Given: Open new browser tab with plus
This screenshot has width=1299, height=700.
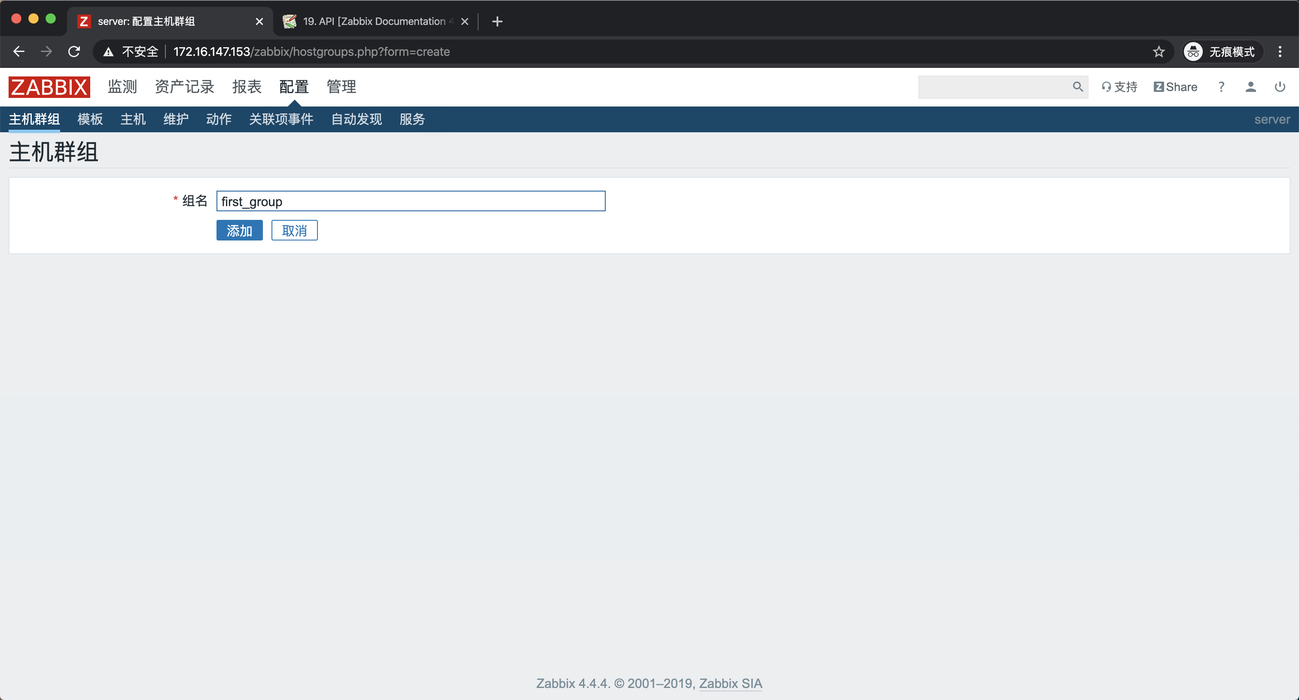Looking at the screenshot, I should pyautogui.click(x=497, y=21).
